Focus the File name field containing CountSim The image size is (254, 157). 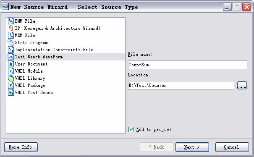pos(188,65)
